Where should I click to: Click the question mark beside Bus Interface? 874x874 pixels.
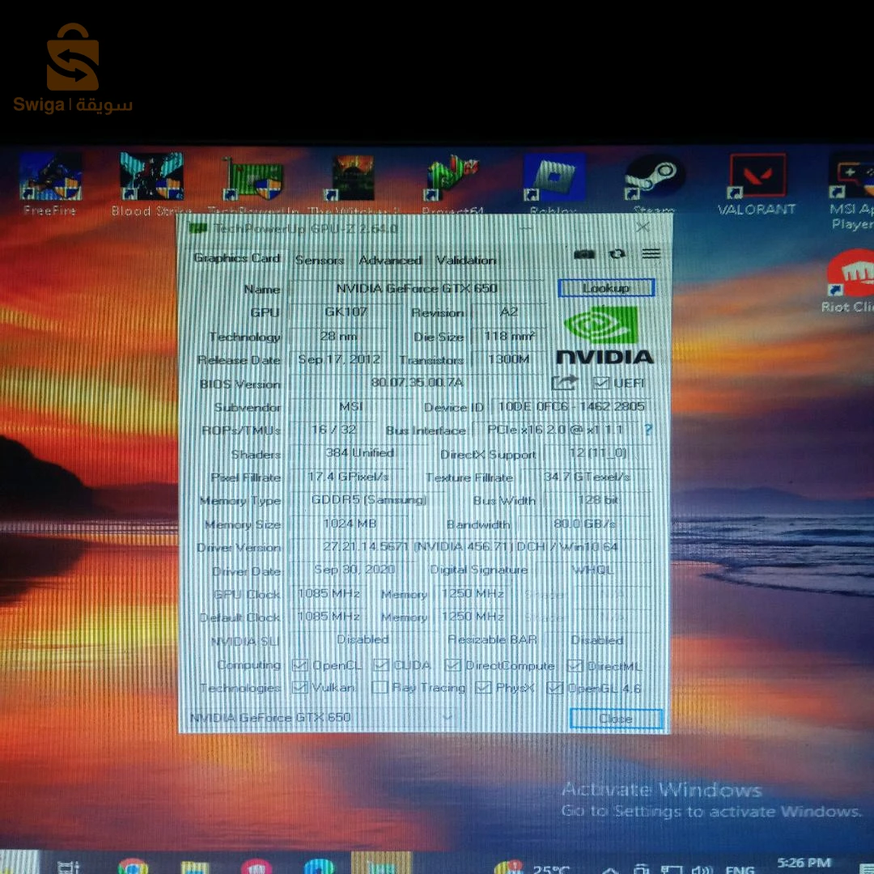click(x=647, y=431)
